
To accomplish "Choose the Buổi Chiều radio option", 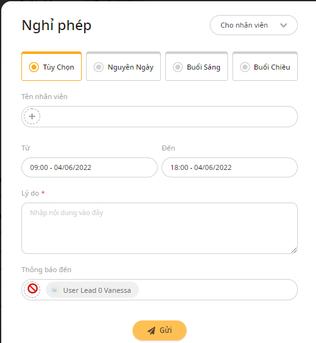I will point(245,67).
